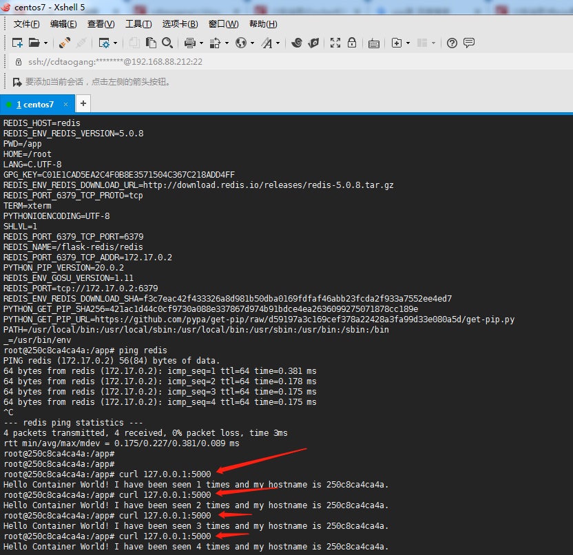Click the rtt min/avg/max/mdev line
Viewport: 573px width, 555px height.
coord(121,443)
